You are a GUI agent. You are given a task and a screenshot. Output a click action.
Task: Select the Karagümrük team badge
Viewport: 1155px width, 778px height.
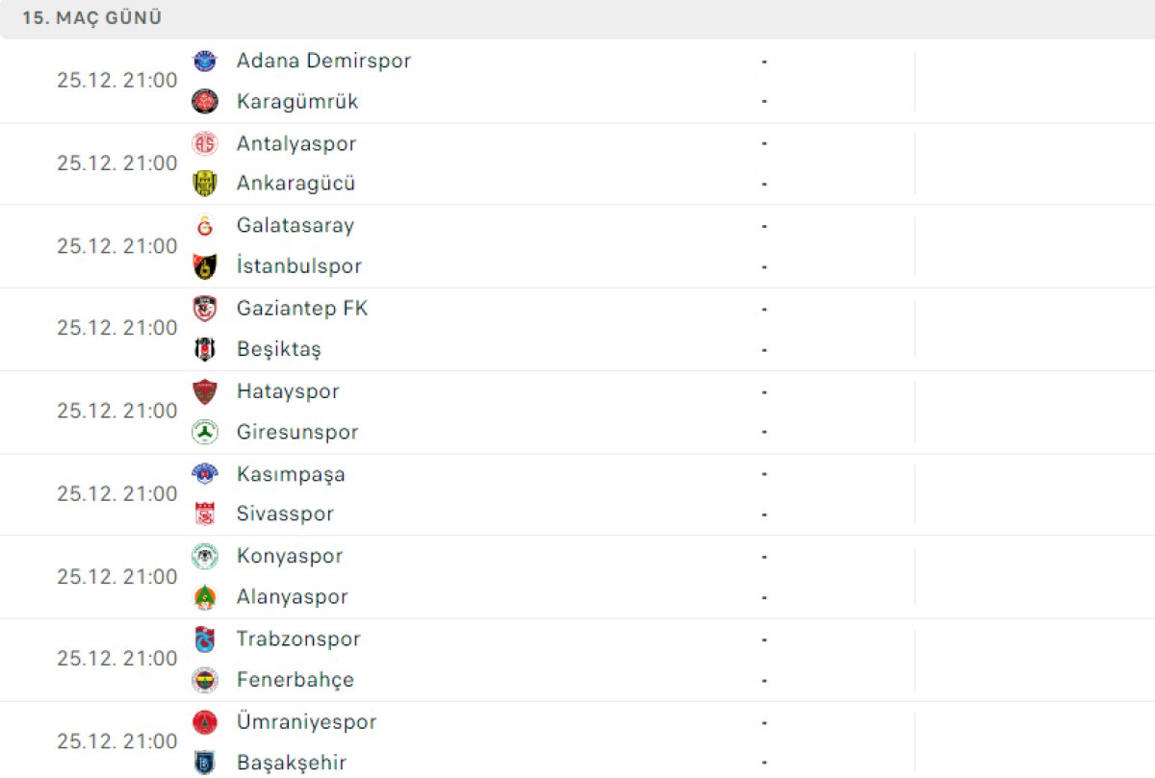pyautogui.click(x=205, y=101)
